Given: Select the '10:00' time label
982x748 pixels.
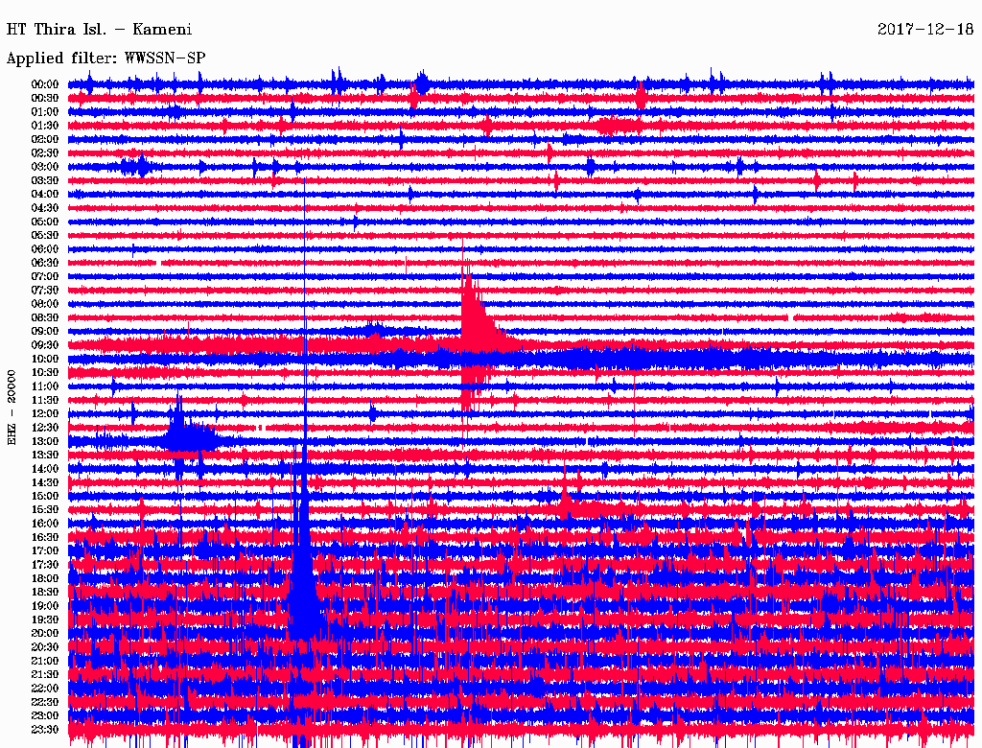Looking at the screenshot, I should pyautogui.click(x=45, y=359).
